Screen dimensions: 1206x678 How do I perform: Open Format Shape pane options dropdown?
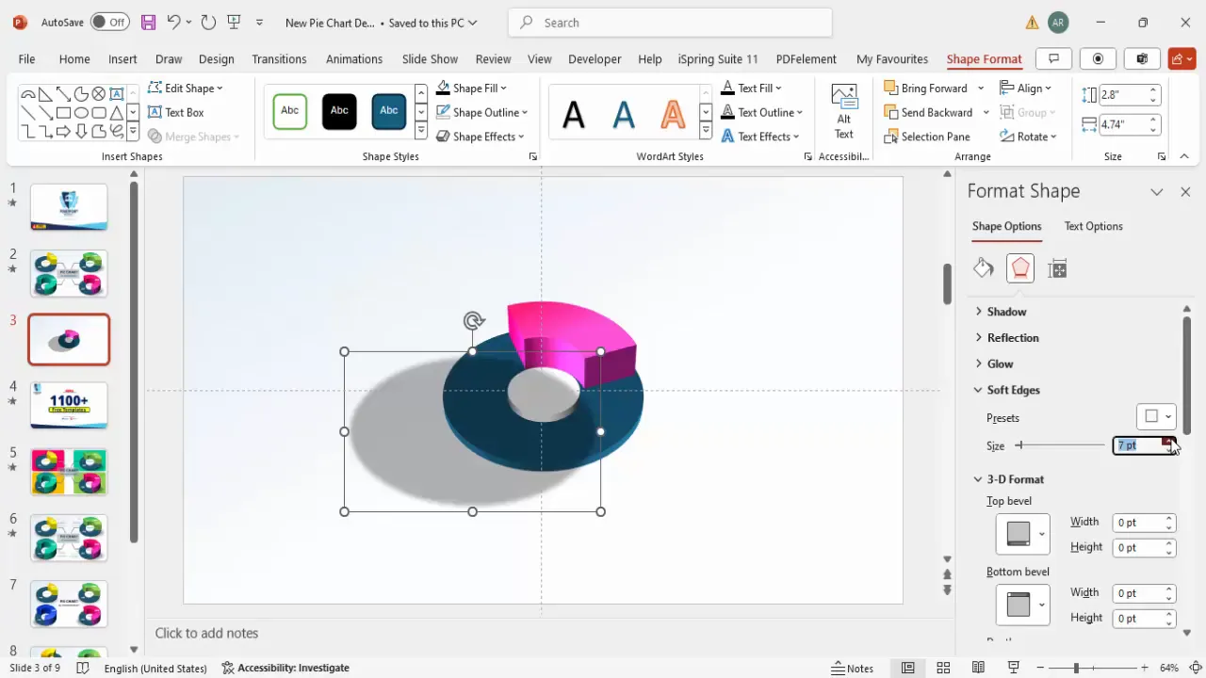(x=1157, y=191)
